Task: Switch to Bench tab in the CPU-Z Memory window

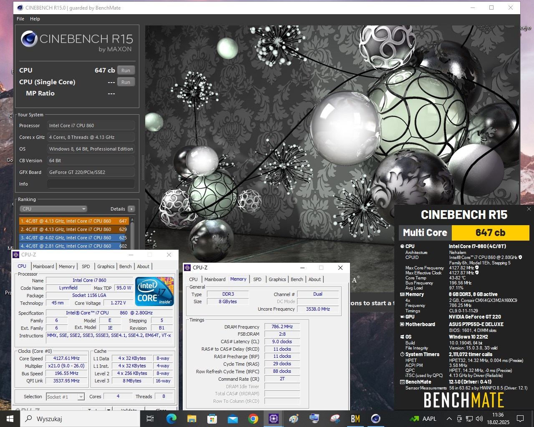Action: click(x=297, y=279)
